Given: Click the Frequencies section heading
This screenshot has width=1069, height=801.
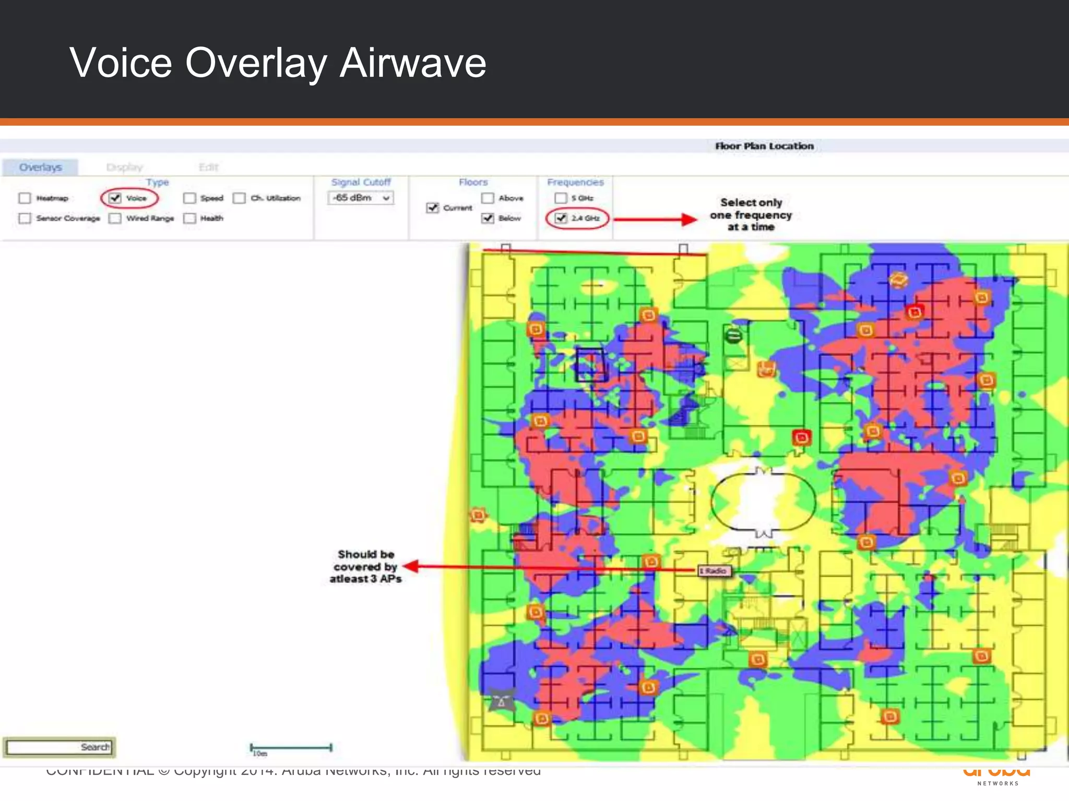Looking at the screenshot, I should pyautogui.click(x=575, y=182).
